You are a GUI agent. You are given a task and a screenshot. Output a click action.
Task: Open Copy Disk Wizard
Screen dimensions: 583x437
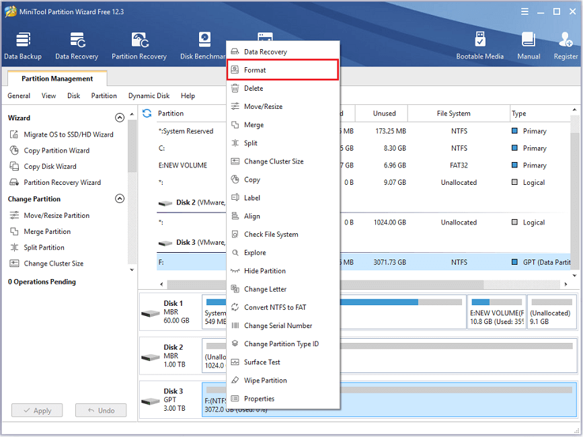click(43, 167)
